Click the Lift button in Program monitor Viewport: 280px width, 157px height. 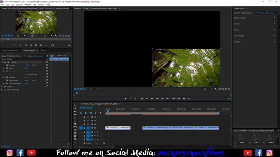(174, 99)
